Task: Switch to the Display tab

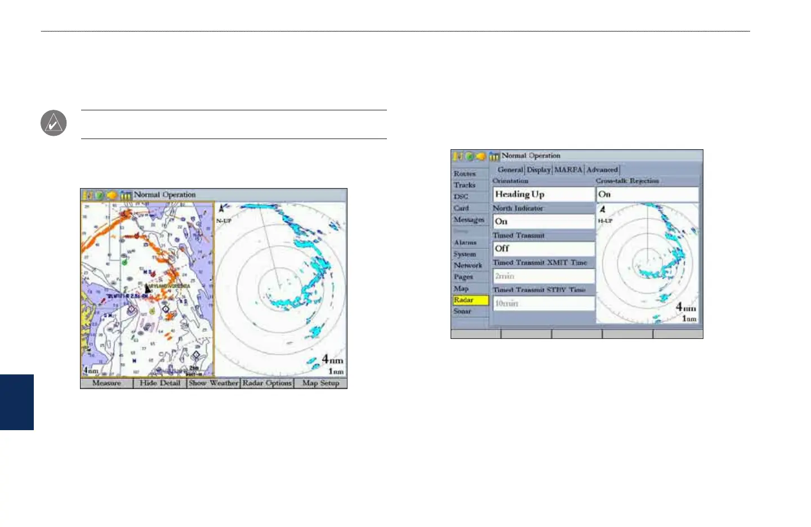Action: [x=538, y=169]
